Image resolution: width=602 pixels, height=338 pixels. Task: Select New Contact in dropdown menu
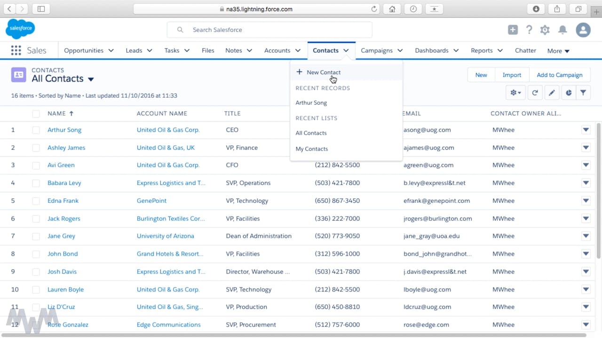tap(346, 72)
